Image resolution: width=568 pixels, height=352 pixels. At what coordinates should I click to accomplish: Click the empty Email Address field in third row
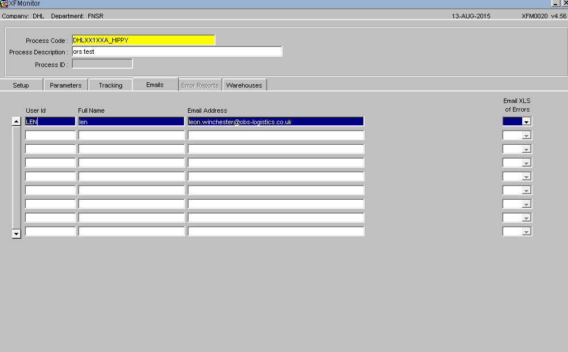(276, 149)
